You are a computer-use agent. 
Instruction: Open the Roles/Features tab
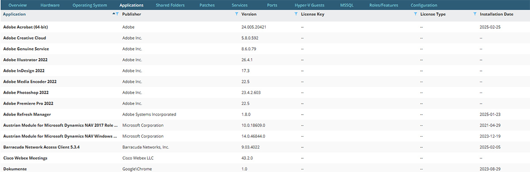pos(384,5)
